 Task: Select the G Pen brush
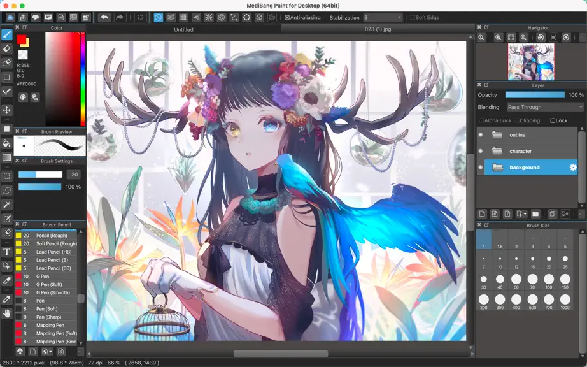[46, 277]
